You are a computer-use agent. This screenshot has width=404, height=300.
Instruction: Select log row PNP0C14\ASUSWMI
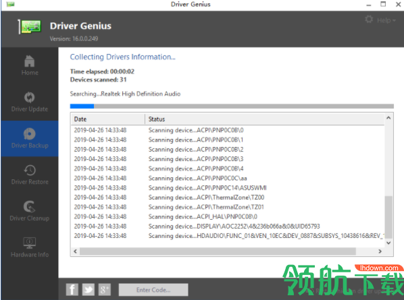point(228,188)
